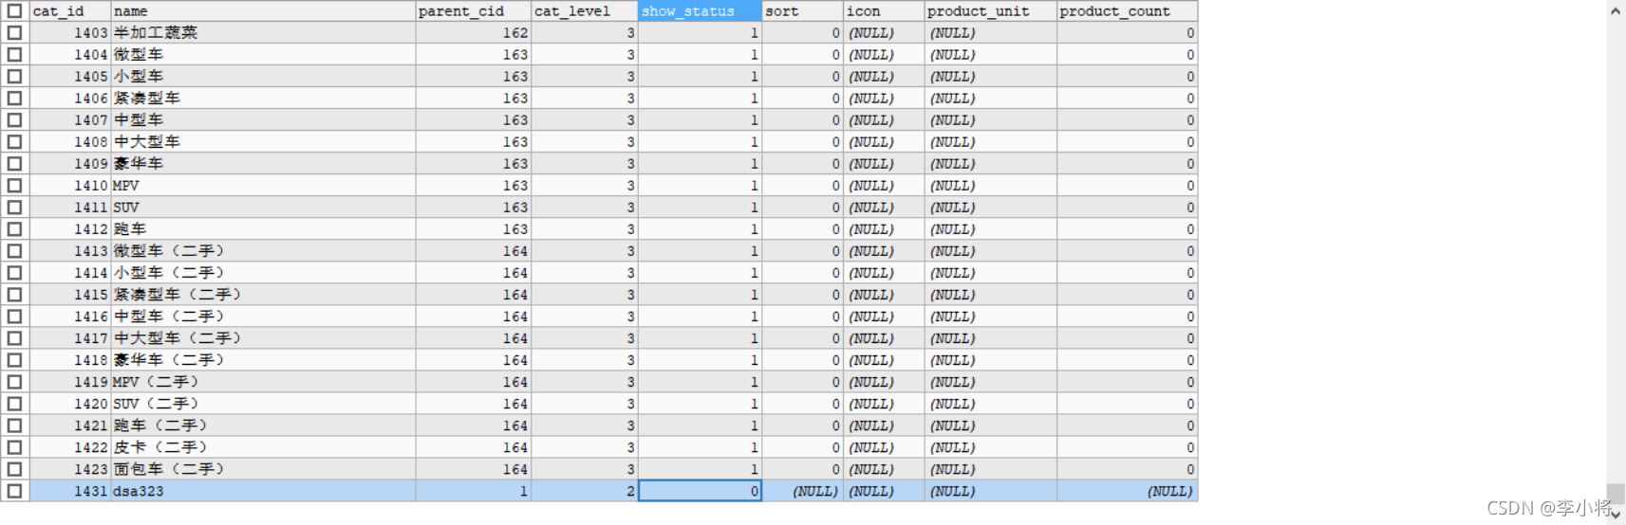The image size is (1626, 525).
Task: Edit show_status cell of row 1431
Action: point(700,491)
